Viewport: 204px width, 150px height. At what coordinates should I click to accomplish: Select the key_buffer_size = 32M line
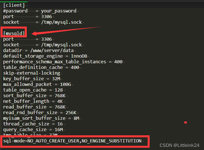coord(32,79)
